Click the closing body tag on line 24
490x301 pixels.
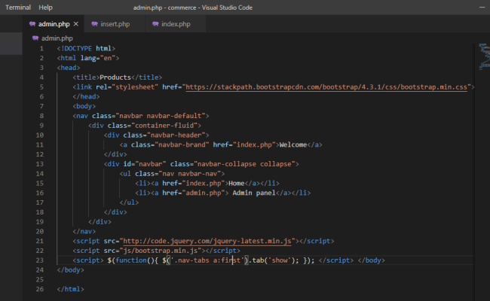pos(70,270)
